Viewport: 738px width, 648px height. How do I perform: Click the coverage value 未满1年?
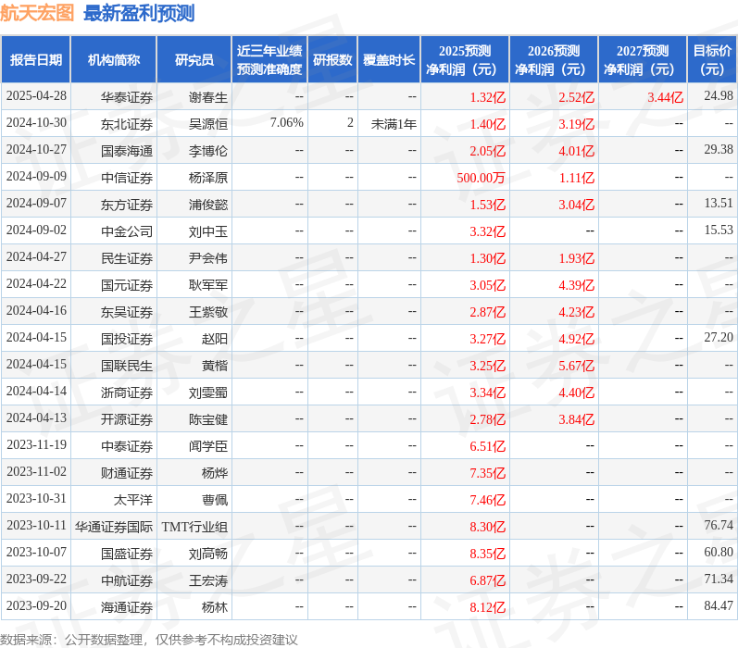(394, 124)
